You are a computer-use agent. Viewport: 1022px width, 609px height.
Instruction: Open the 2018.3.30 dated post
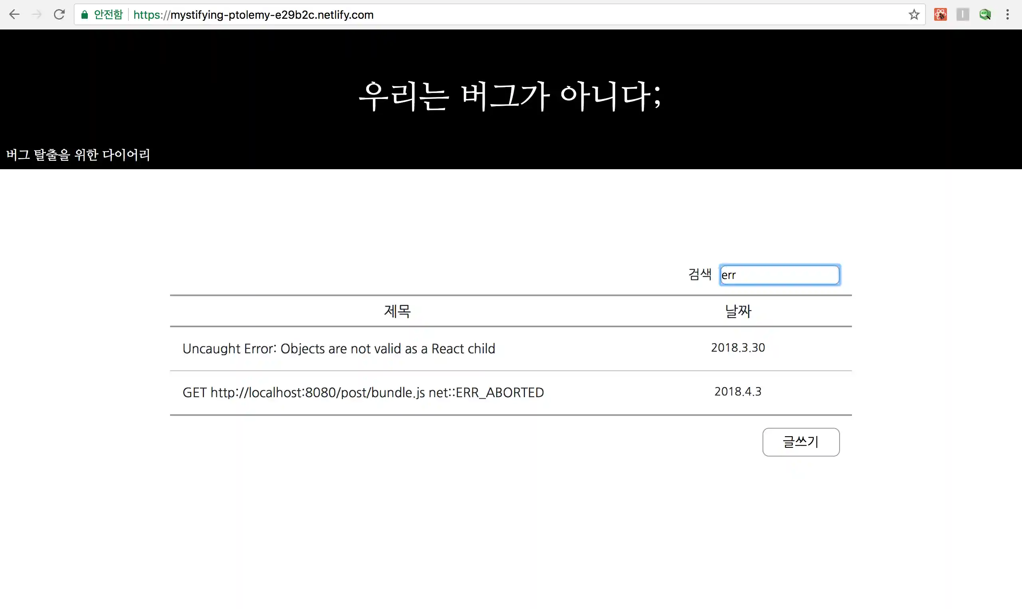coord(738,348)
